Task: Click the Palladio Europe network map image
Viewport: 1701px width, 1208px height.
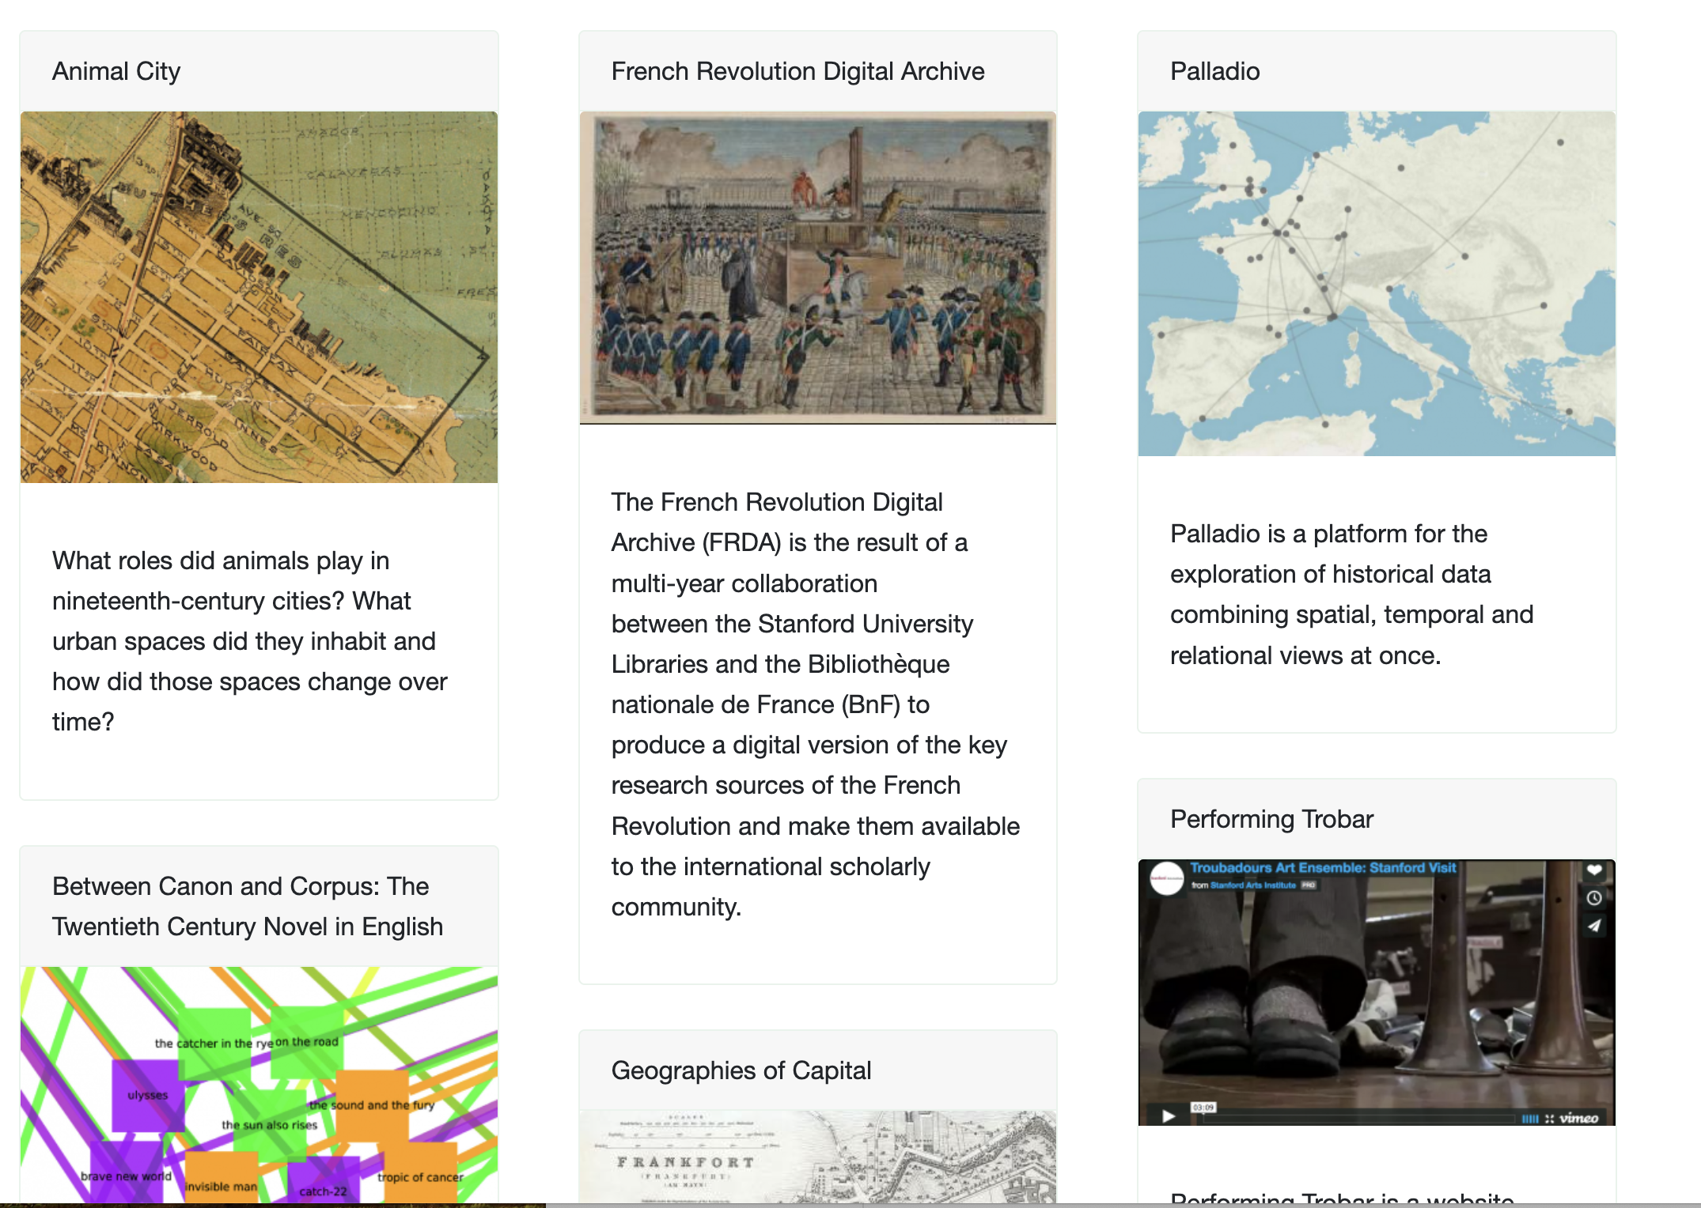Action: click(1377, 282)
